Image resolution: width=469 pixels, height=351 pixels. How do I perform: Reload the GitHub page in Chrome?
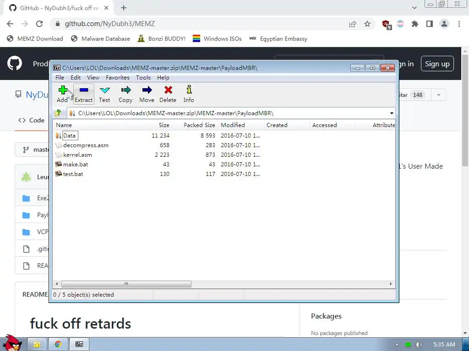pyautogui.click(x=39, y=24)
